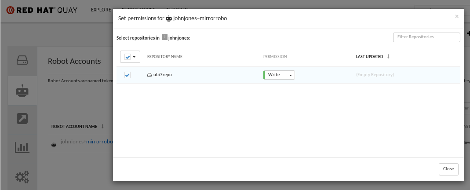Expand the Write permission dropdown

pyautogui.click(x=279, y=75)
